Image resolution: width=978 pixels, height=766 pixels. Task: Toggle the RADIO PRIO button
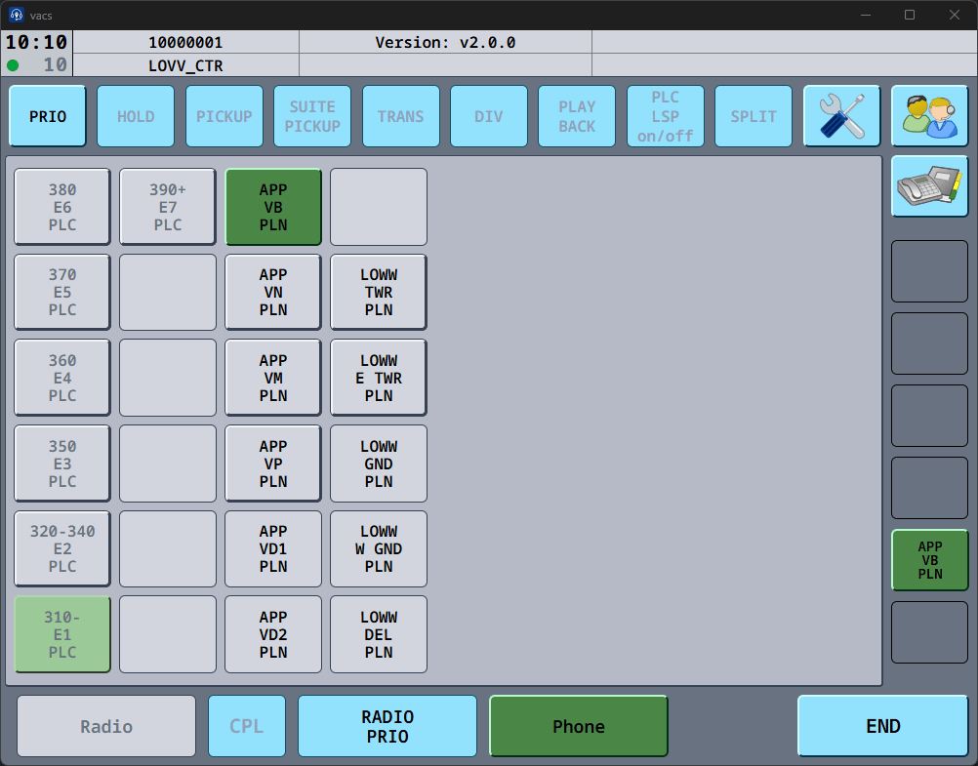(x=387, y=726)
